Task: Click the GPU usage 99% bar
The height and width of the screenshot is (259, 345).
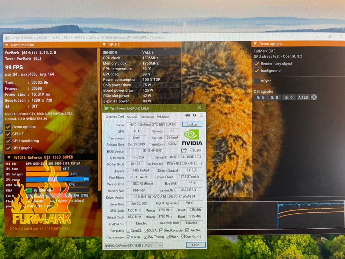Action: tap(57, 179)
